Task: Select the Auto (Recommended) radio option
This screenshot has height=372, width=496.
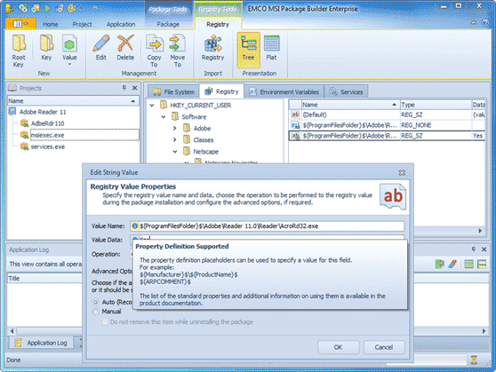Action: [x=95, y=302]
